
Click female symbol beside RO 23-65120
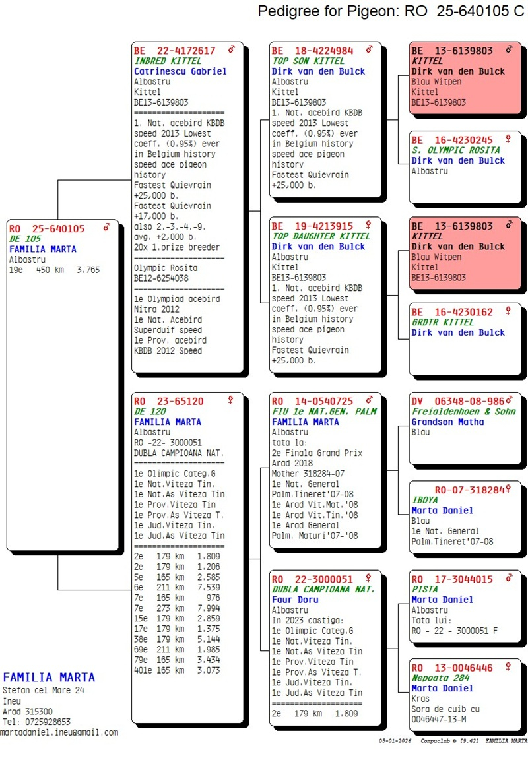231,400
